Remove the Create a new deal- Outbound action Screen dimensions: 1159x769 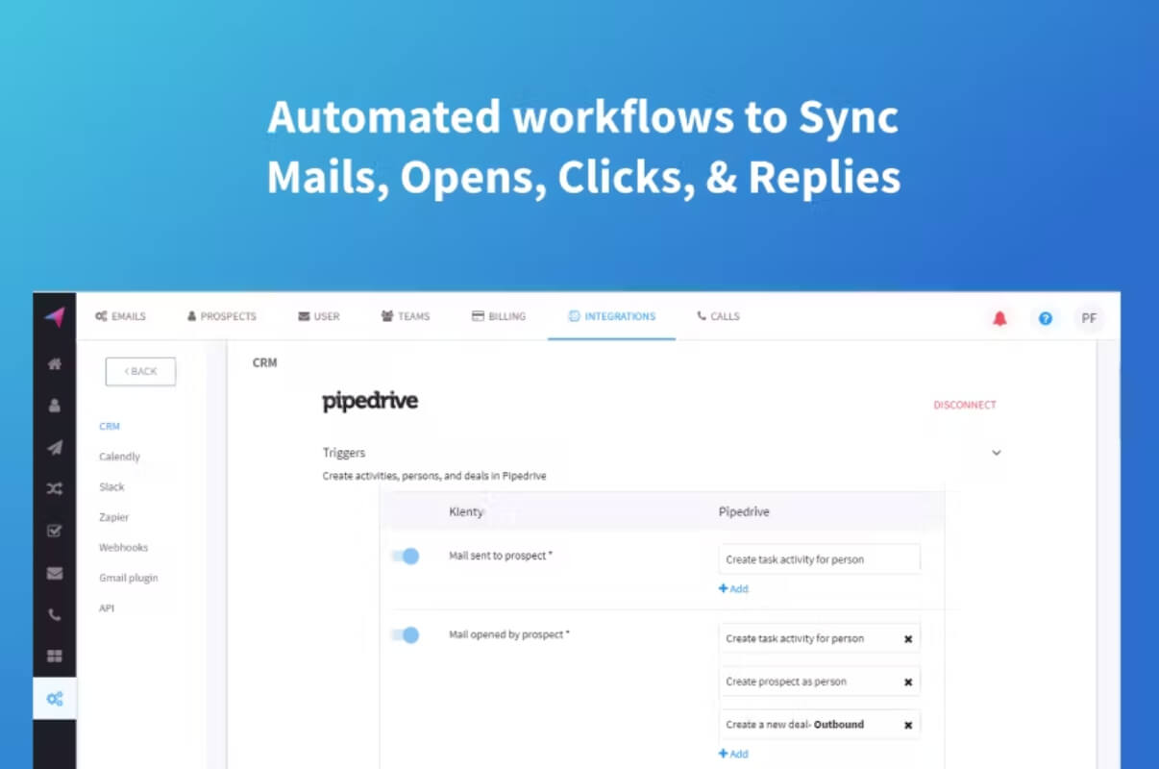[x=908, y=725]
